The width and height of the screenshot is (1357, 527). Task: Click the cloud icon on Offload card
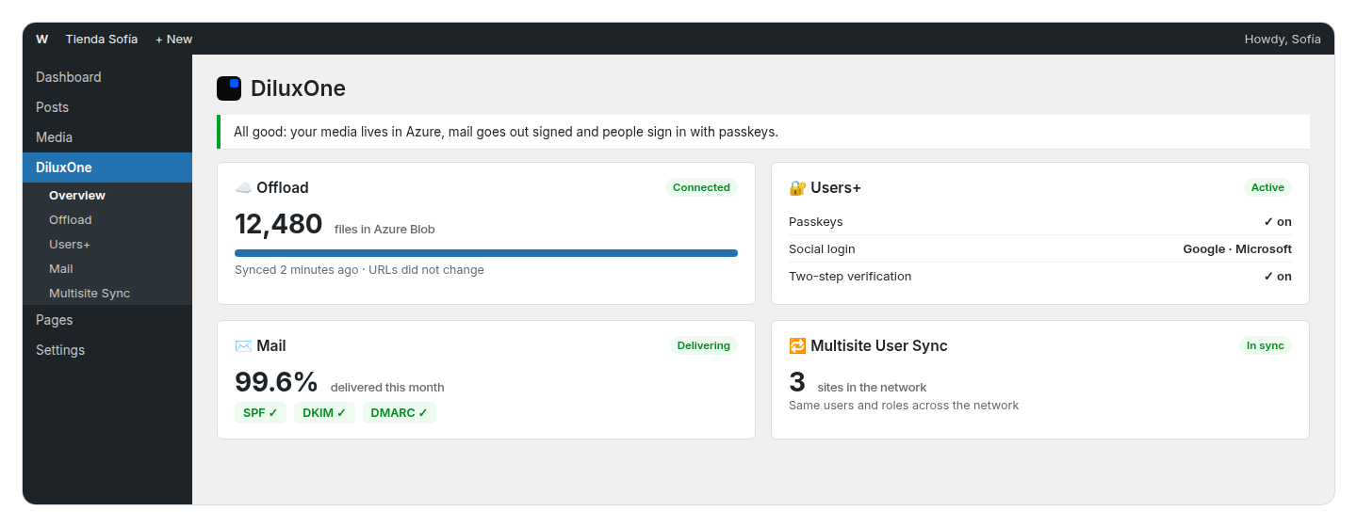243,187
